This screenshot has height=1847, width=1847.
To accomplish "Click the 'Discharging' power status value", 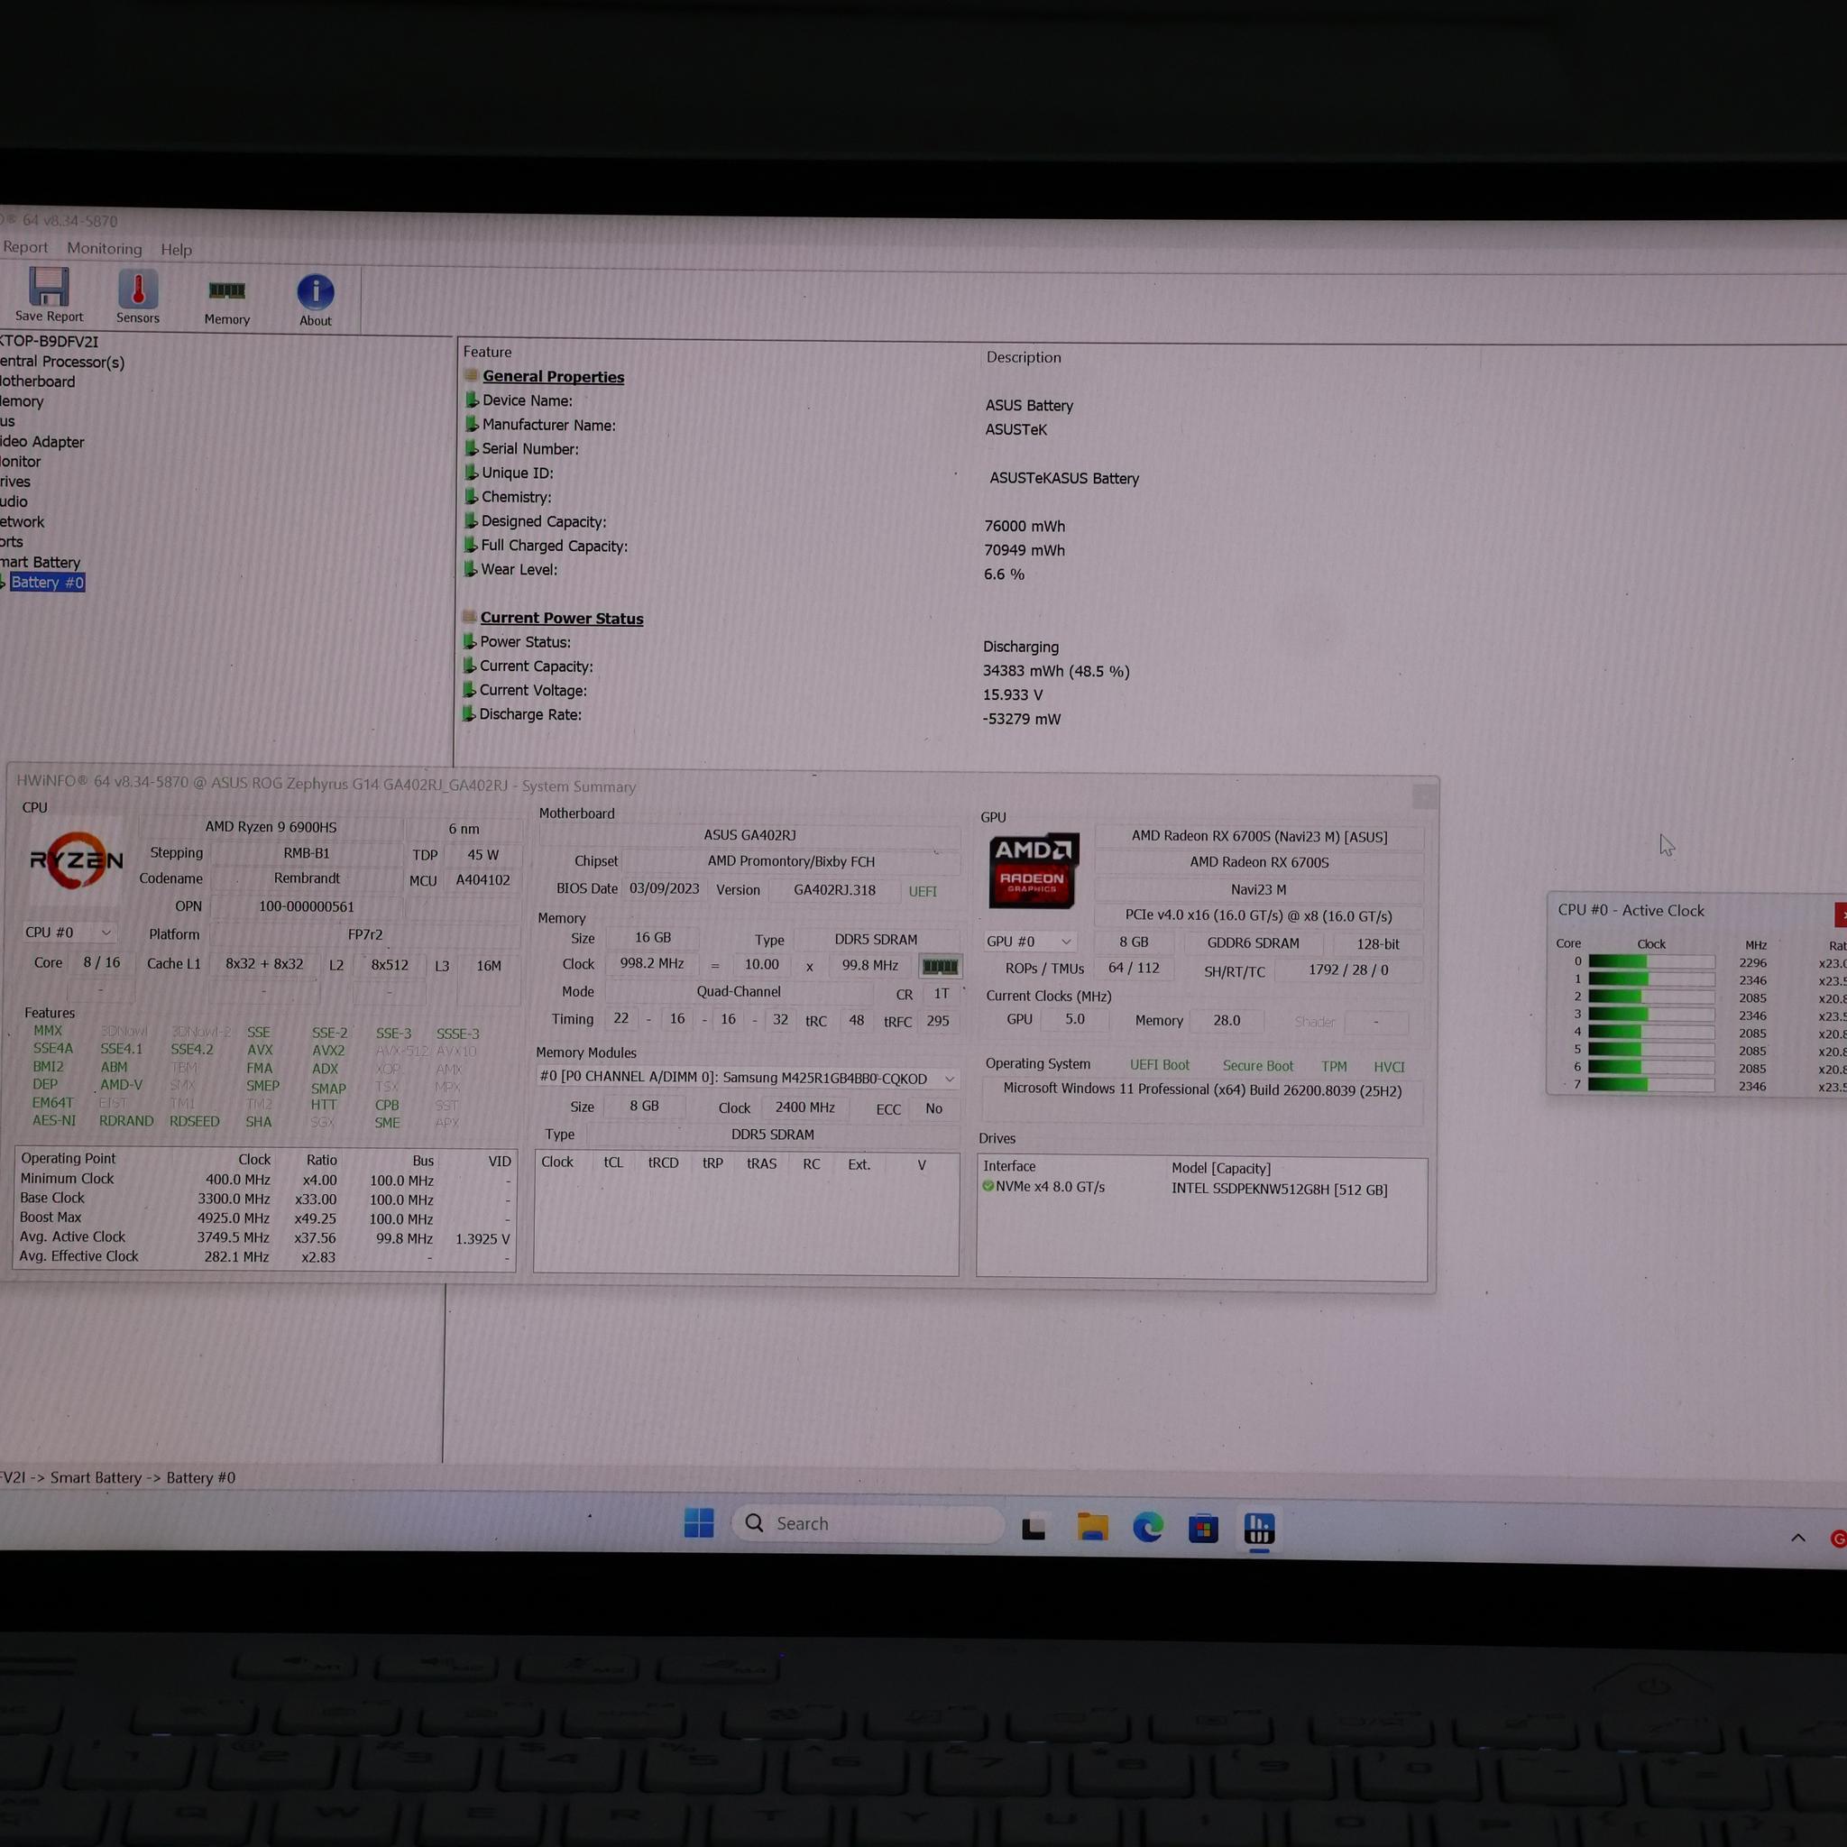I will tap(1020, 647).
